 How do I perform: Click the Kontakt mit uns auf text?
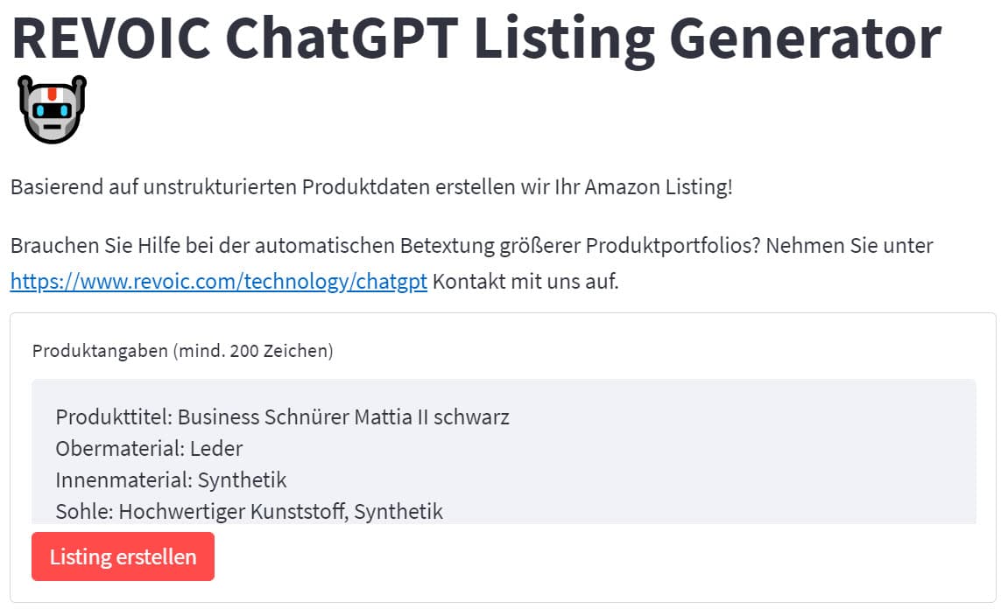(525, 281)
